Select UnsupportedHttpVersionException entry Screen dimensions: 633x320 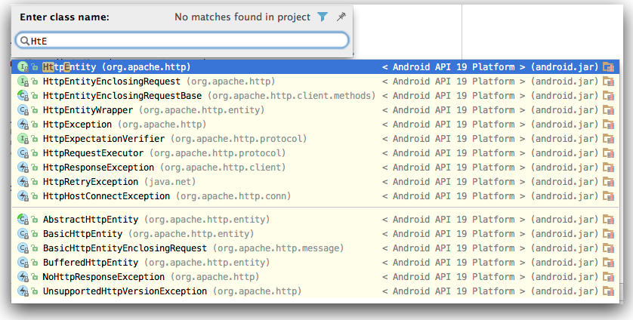pyautogui.click(x=315, y=291)
